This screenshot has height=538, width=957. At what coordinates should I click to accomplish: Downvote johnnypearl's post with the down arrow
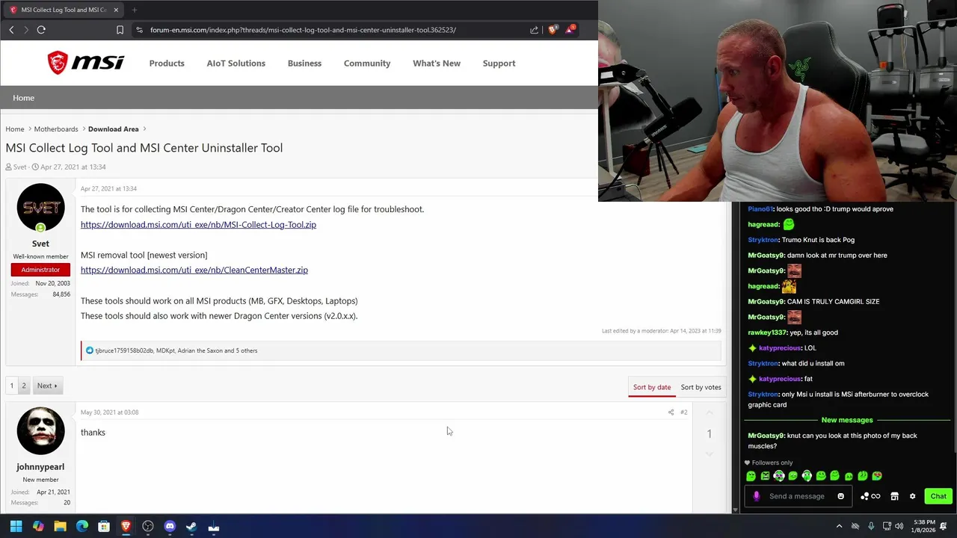(710, 454)
